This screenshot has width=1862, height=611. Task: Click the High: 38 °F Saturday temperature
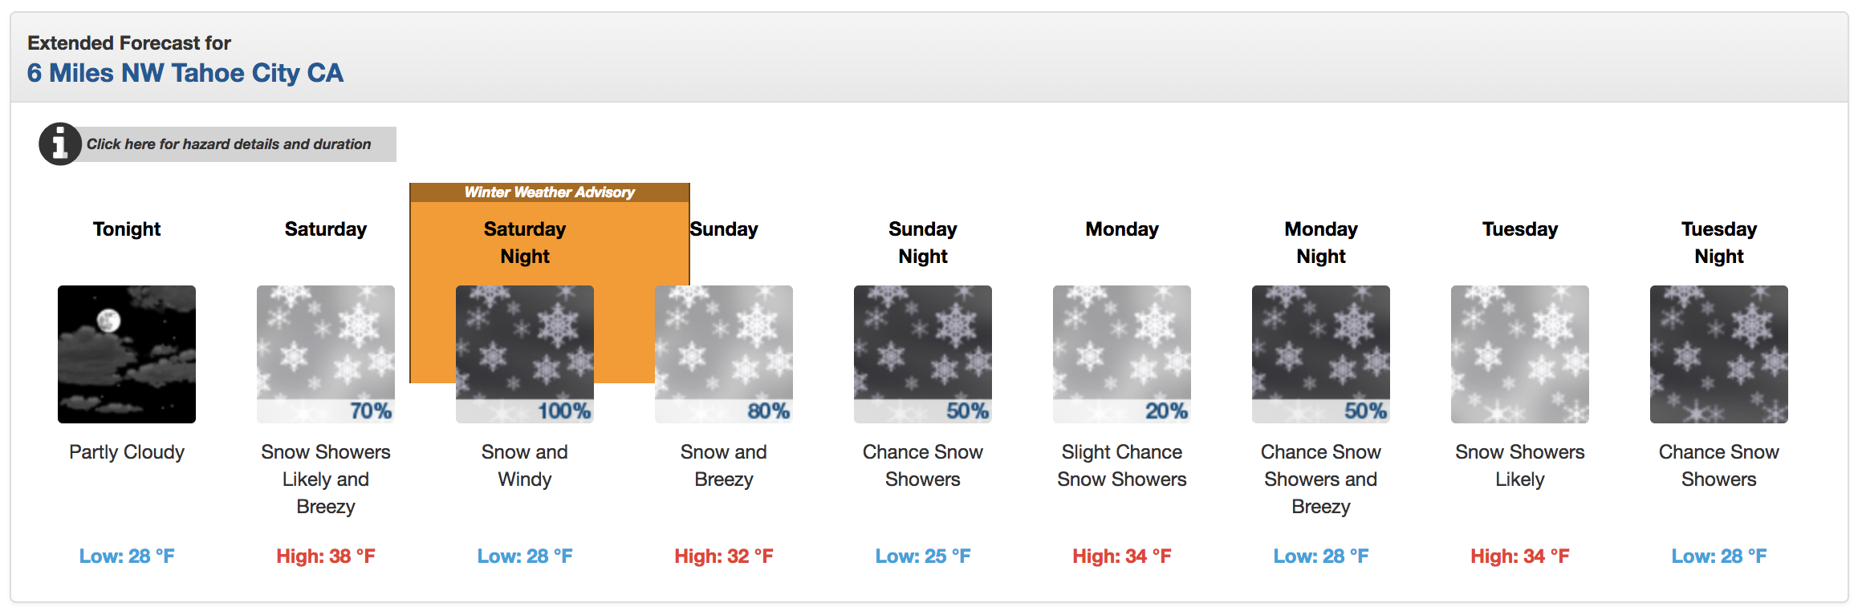(x=326, y=556)
